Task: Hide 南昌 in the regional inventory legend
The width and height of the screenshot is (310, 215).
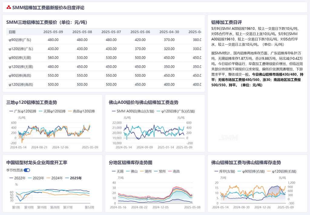Action: tap(174, 172)
